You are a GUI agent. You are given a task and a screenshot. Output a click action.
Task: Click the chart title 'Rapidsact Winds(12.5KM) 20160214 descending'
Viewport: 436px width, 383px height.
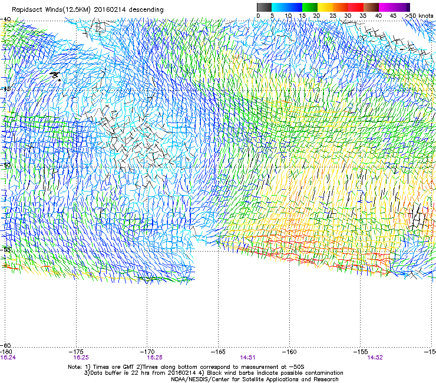click(x=88, y=10)
